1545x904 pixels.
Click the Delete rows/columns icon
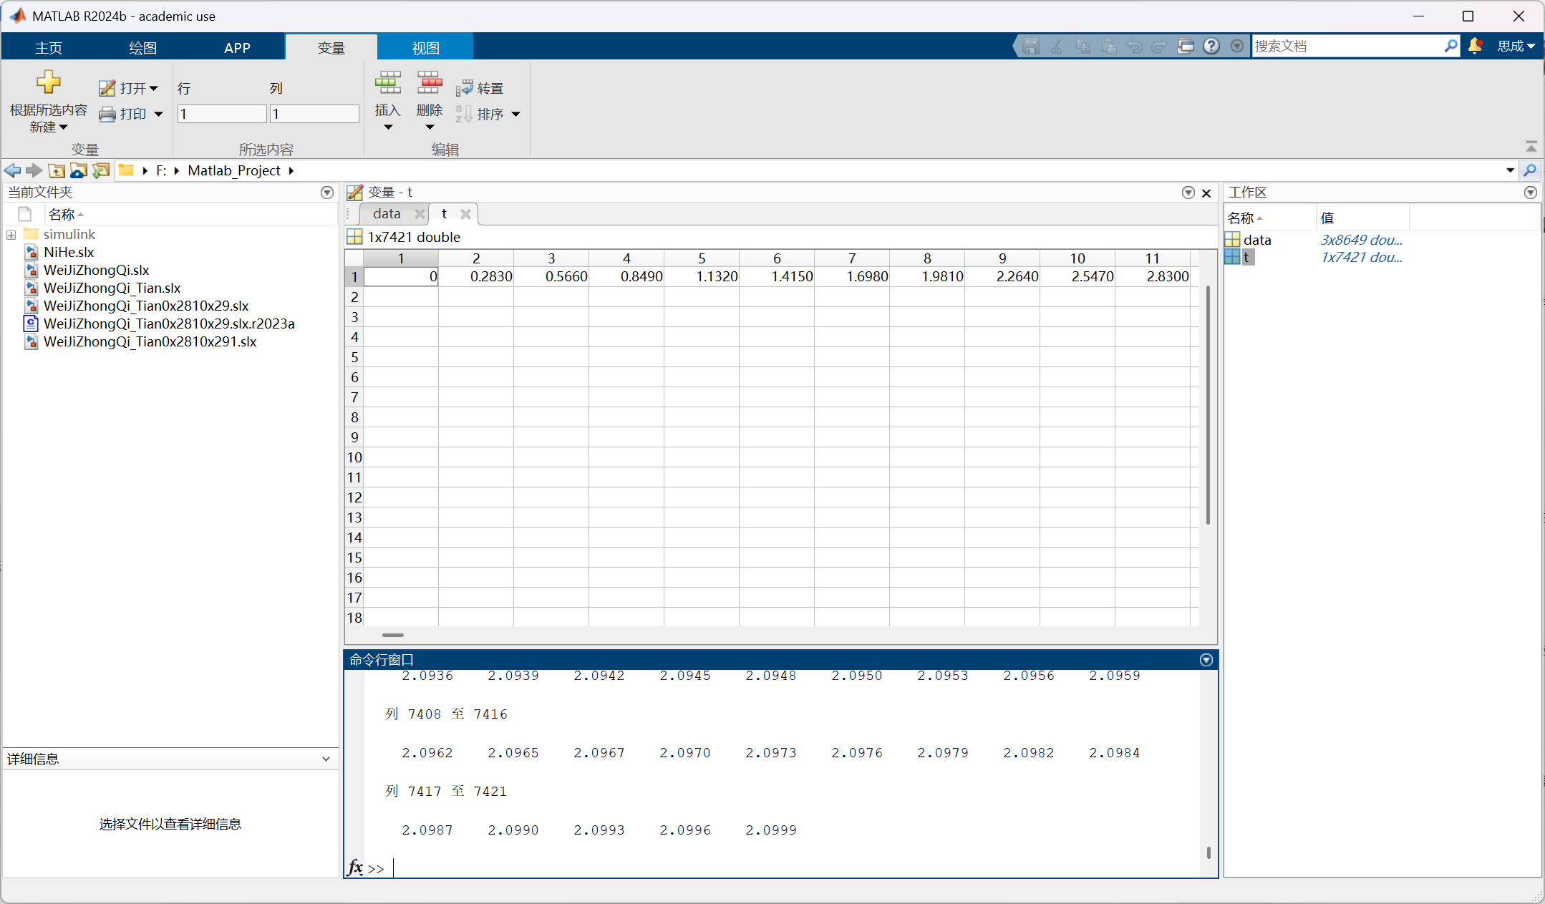click(x=429, y=84)
